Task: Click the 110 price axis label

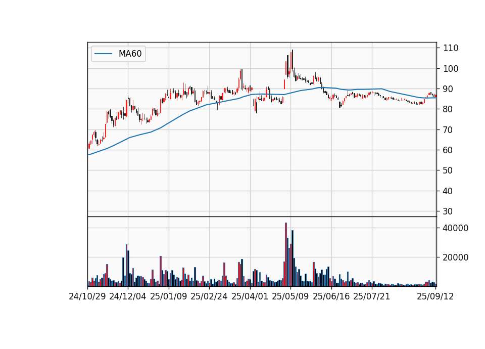Action: (x=451, y=48)
